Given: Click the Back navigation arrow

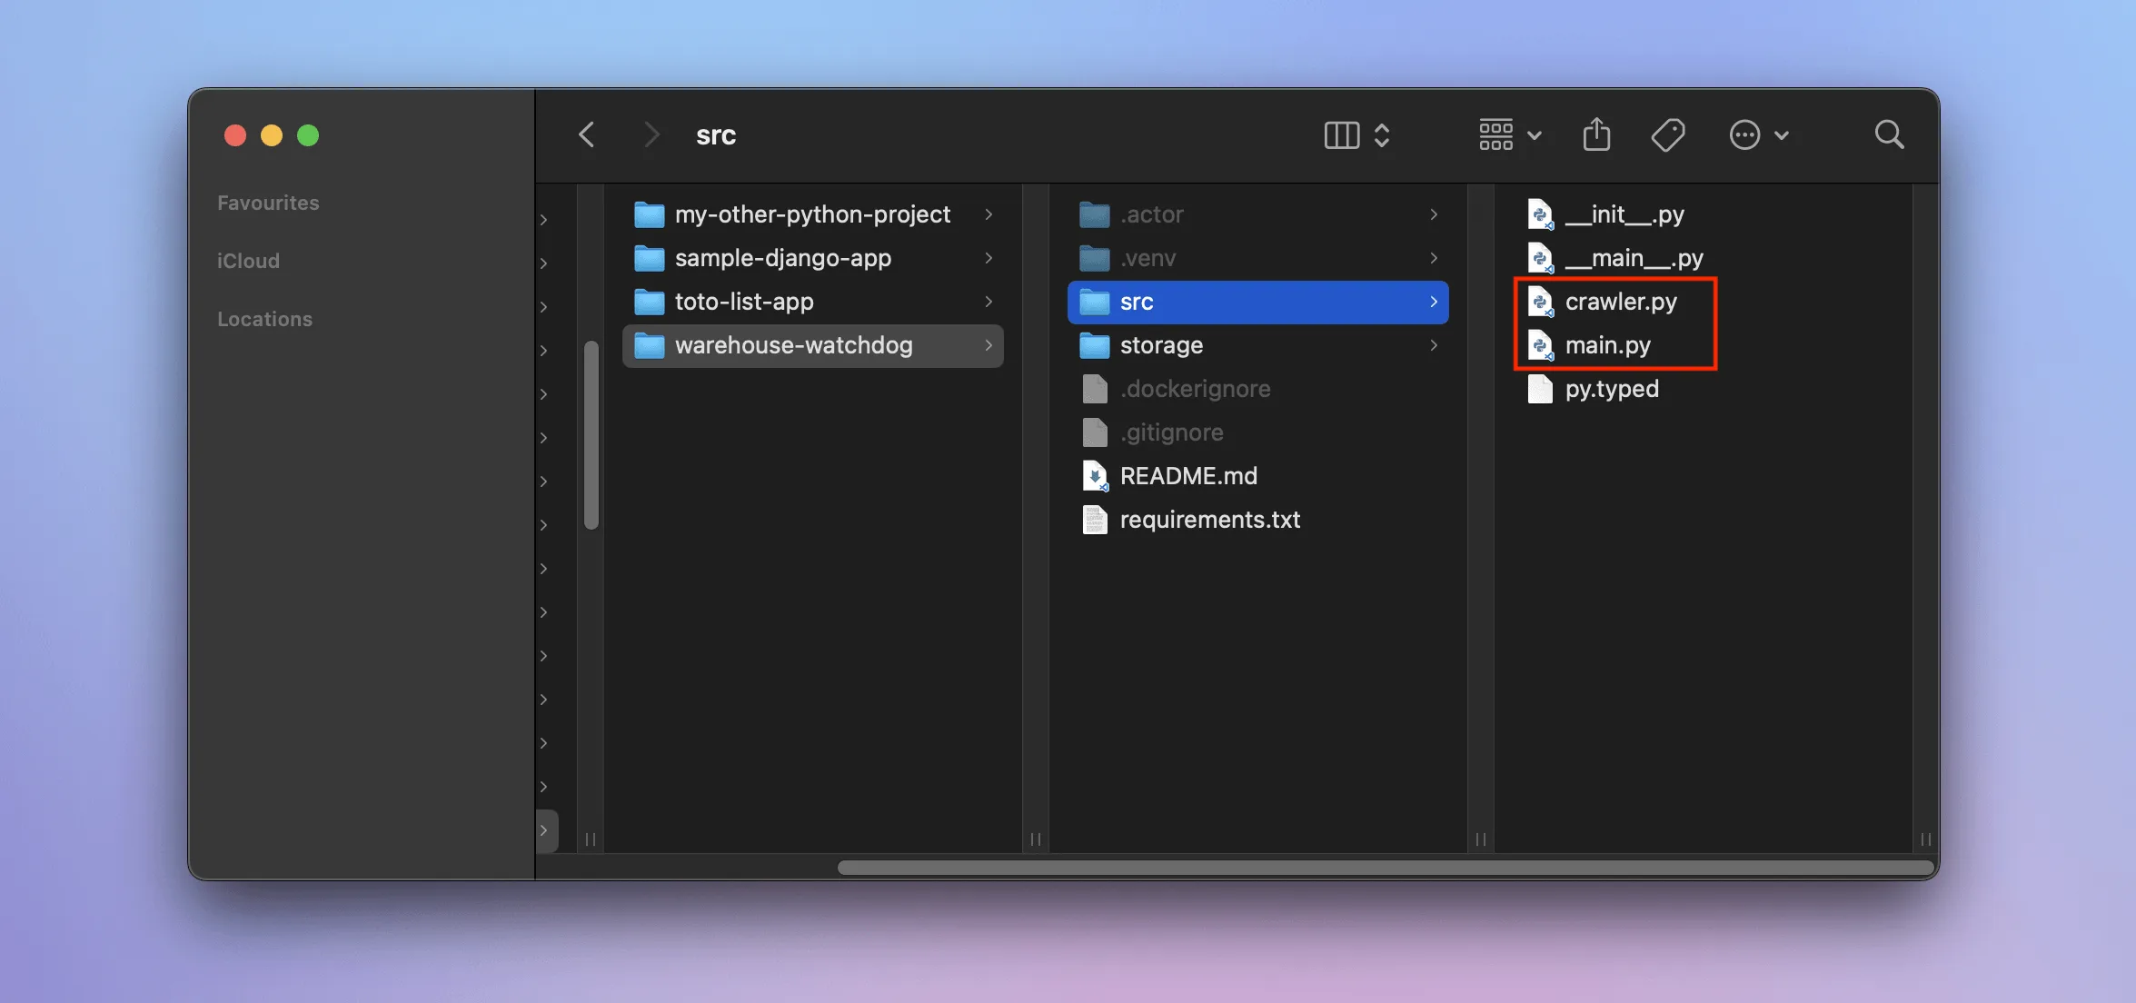Looking at the screenshot, I should [586, 134].
